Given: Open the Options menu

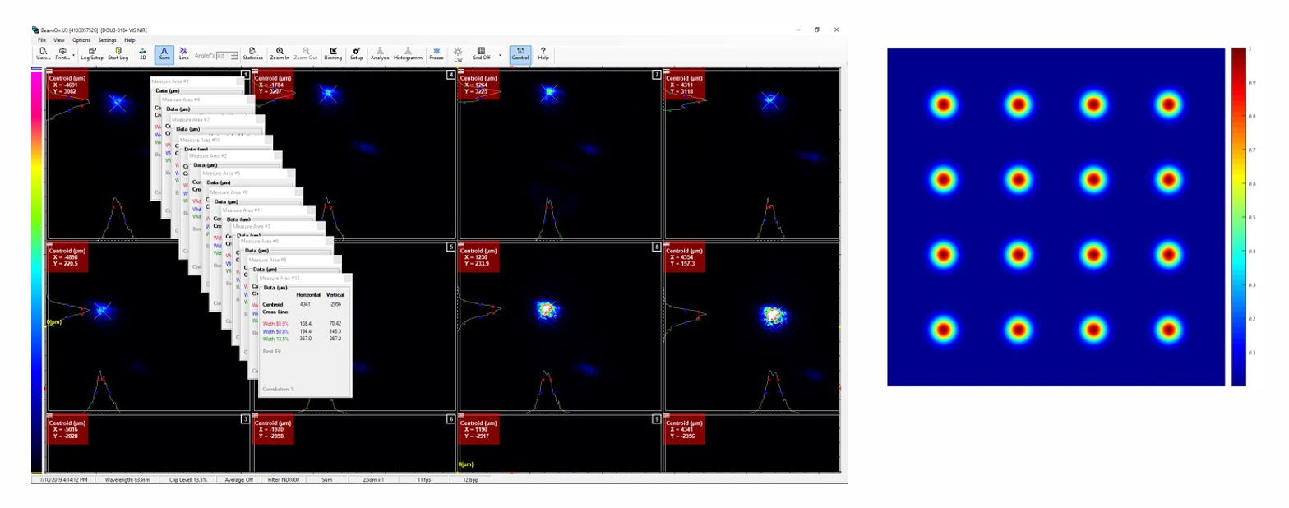Looking at the screenshot, I should tap(81, 39).
